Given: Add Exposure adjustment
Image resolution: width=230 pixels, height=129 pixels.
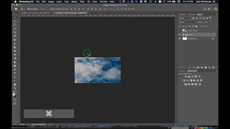Looking at the screenshot, I should (x=196, y=76).
